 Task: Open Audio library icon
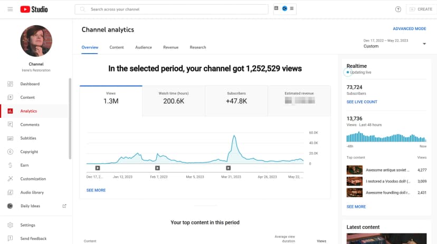tap(10, 192)
